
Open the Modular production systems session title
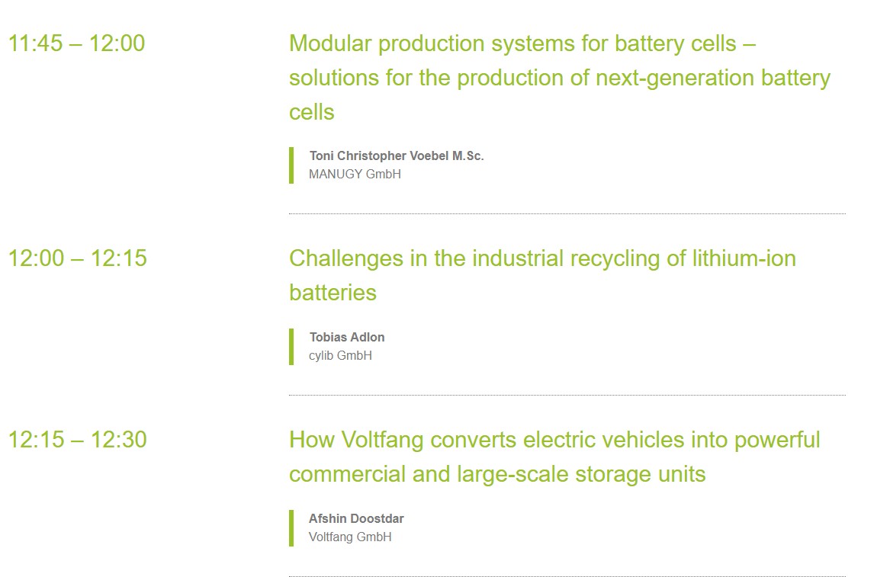[560, 78]
